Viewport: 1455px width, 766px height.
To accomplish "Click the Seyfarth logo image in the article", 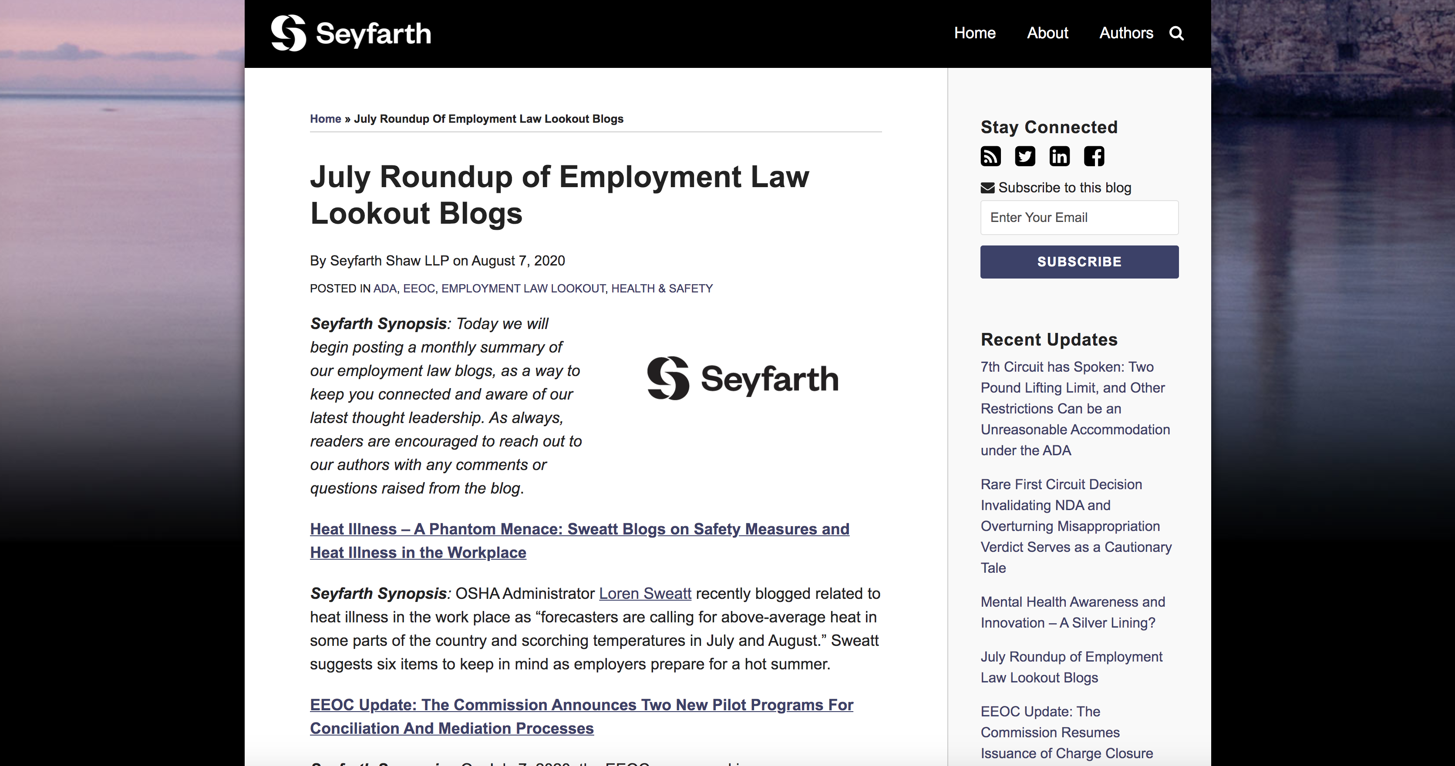I will [743, 378].
